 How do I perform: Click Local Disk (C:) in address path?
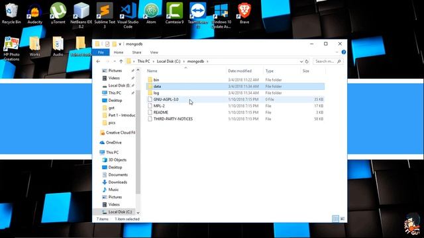[x=168, y=61]
